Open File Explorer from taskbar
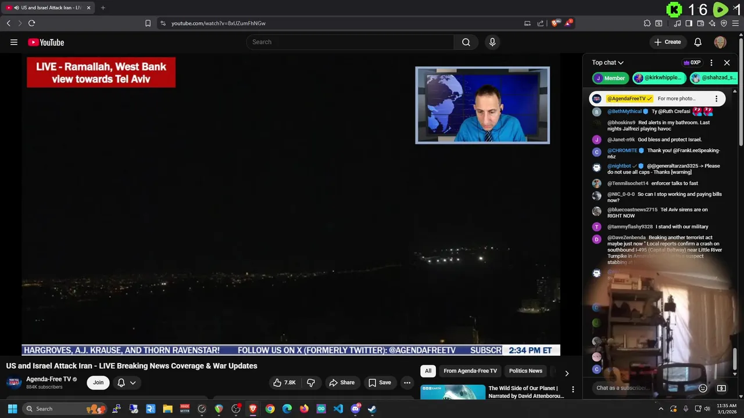This screenshot has width=744, height=418. click(x=167, y=409)
